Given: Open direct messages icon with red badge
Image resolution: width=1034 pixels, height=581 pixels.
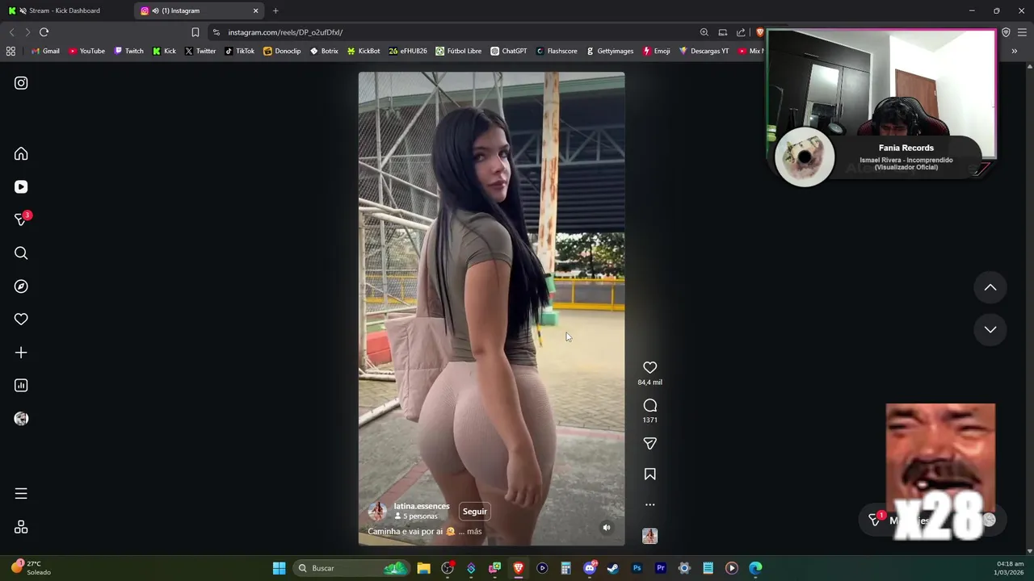Looking at the screenshot, I should pyautogui.click(x=22, y=219).
